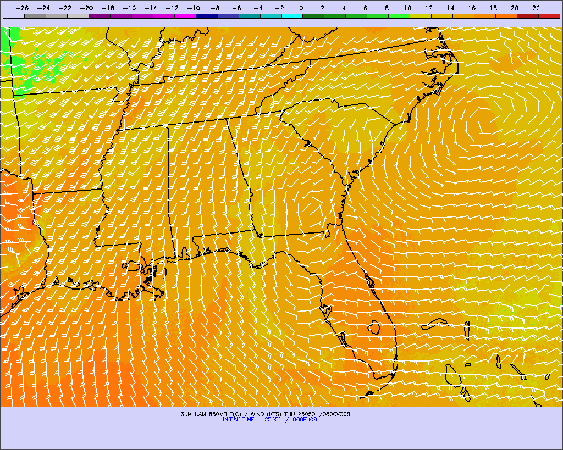The width and height of the screenshot is (563, 450).
Task: Select the cyan swatch between -2 and 0
Action: (x=292, y=16)
